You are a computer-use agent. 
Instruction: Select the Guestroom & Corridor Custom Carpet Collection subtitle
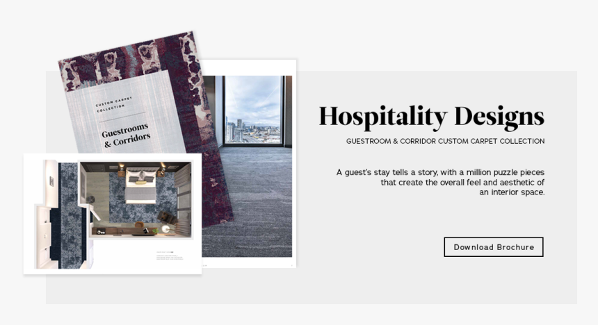445,141
